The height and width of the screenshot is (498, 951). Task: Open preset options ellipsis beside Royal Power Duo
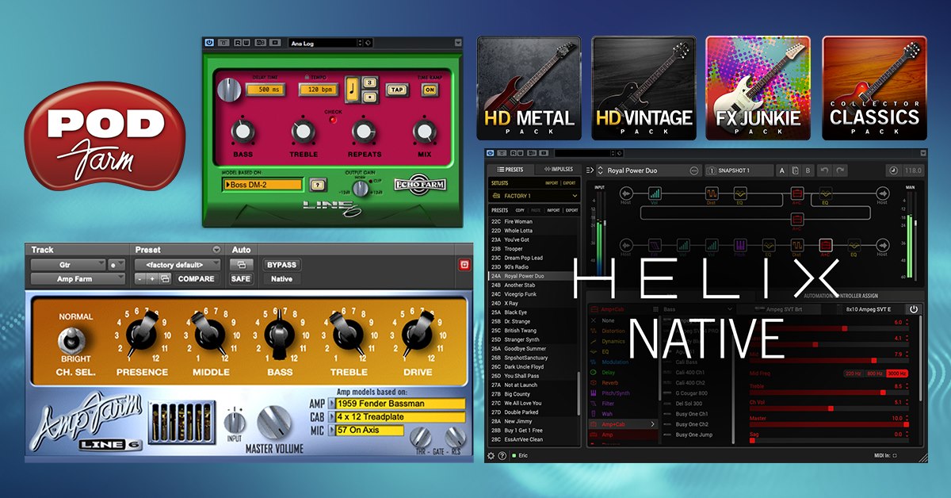coord(693,170)
